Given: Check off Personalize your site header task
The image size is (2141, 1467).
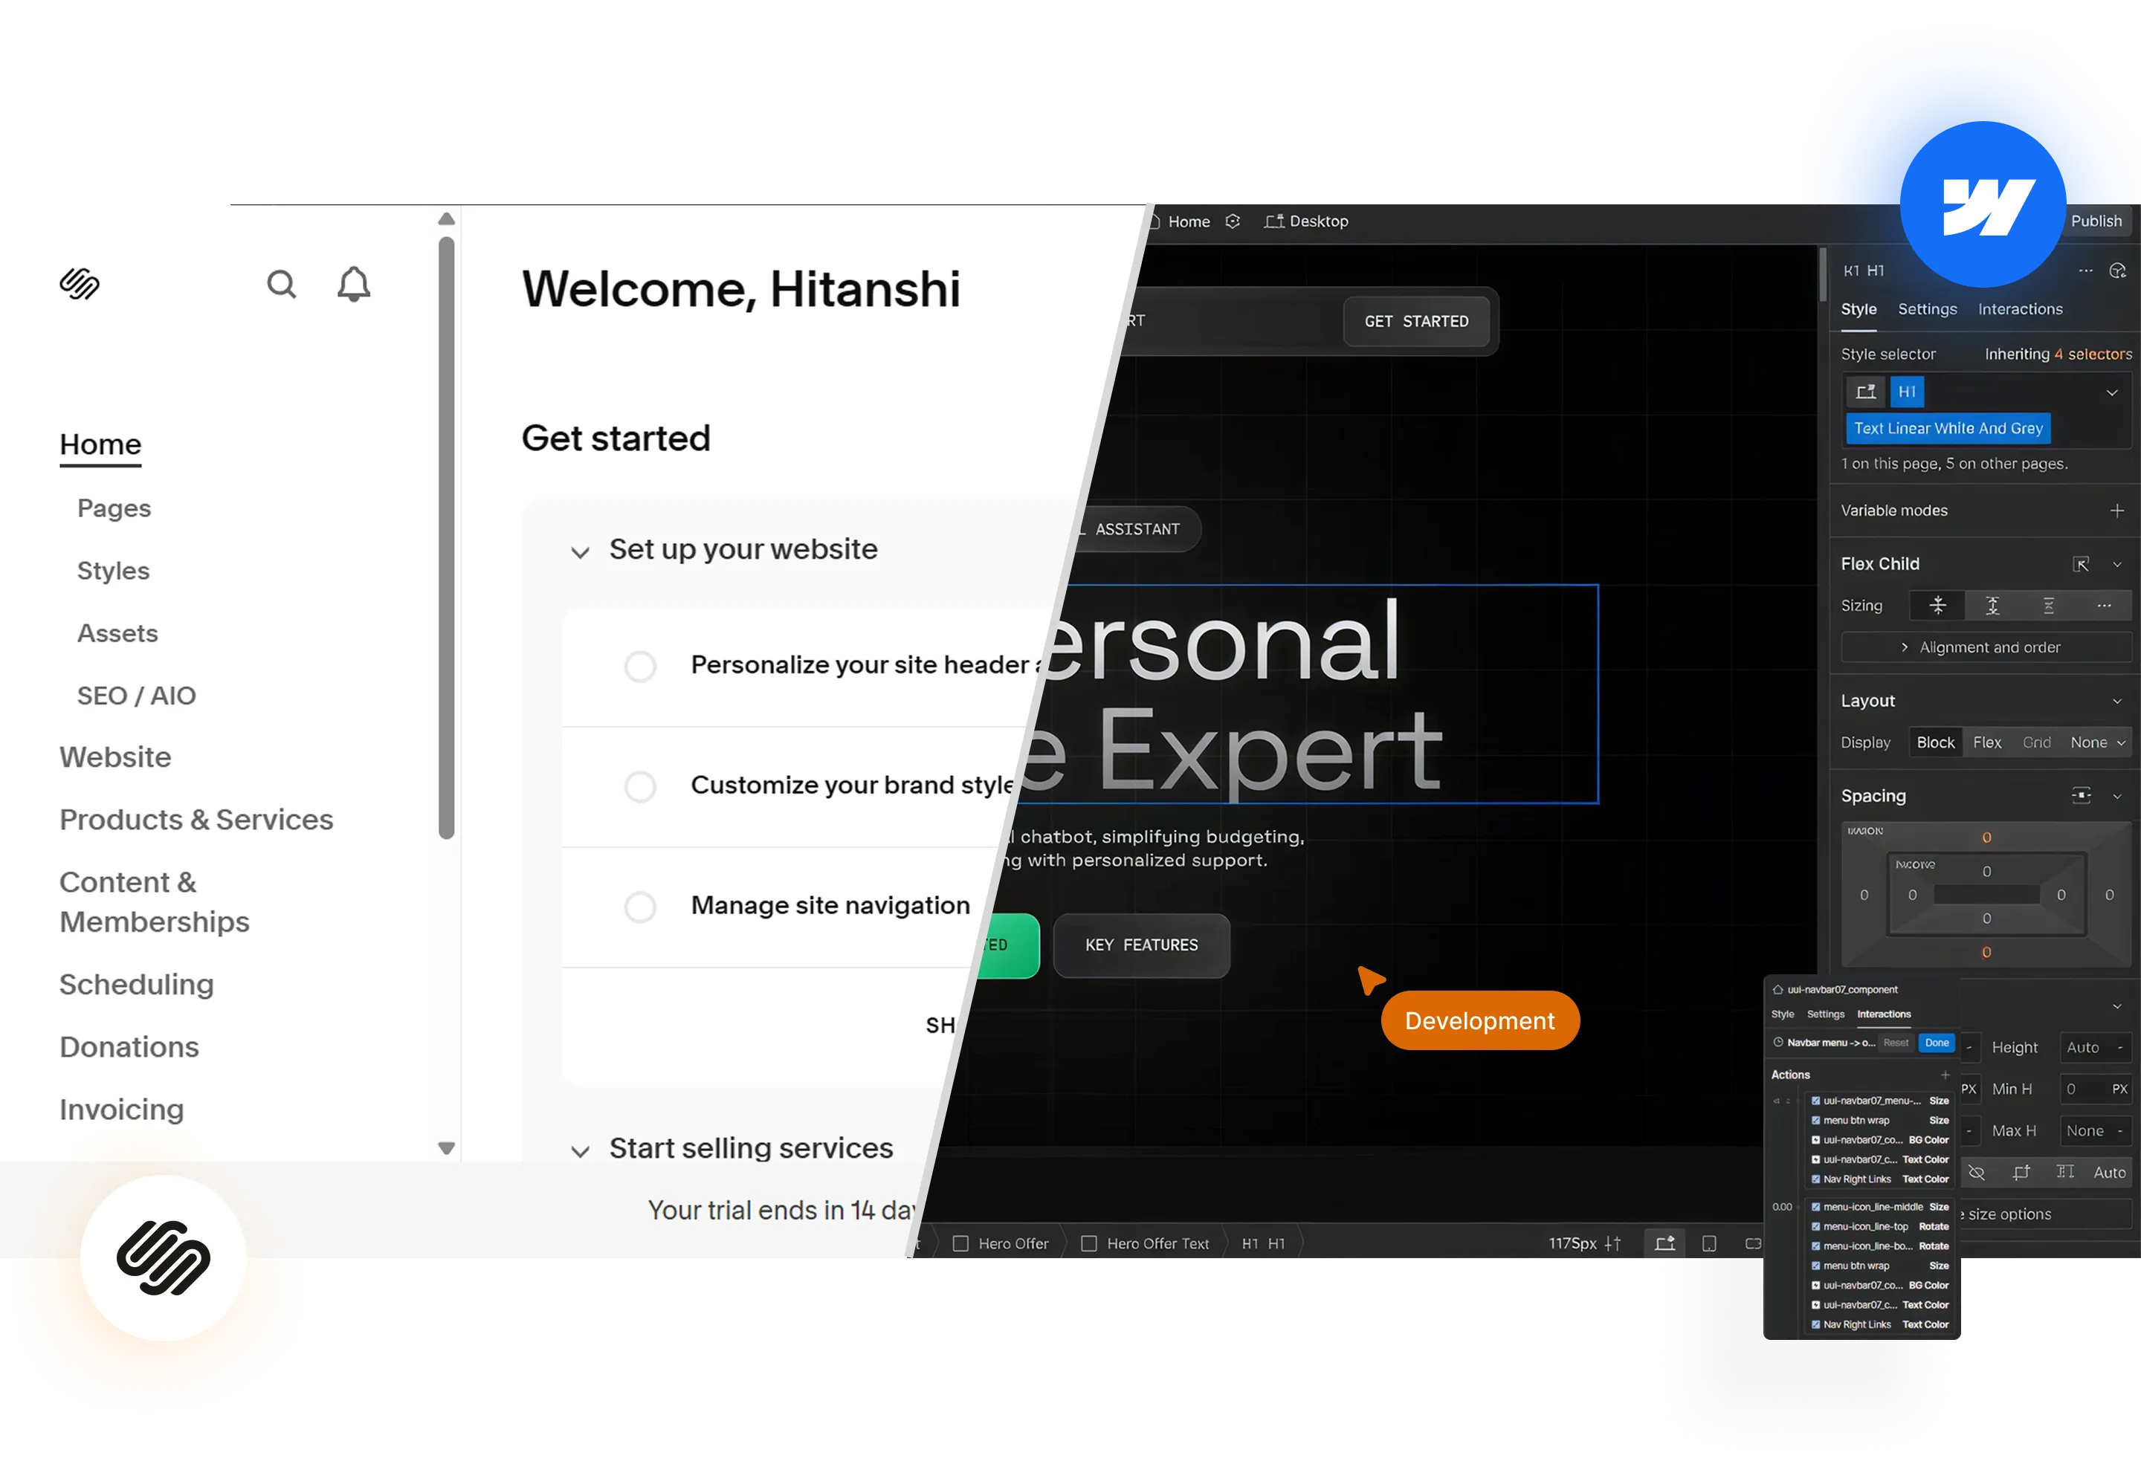Looking at the screenshot, I should coord(640,666).
